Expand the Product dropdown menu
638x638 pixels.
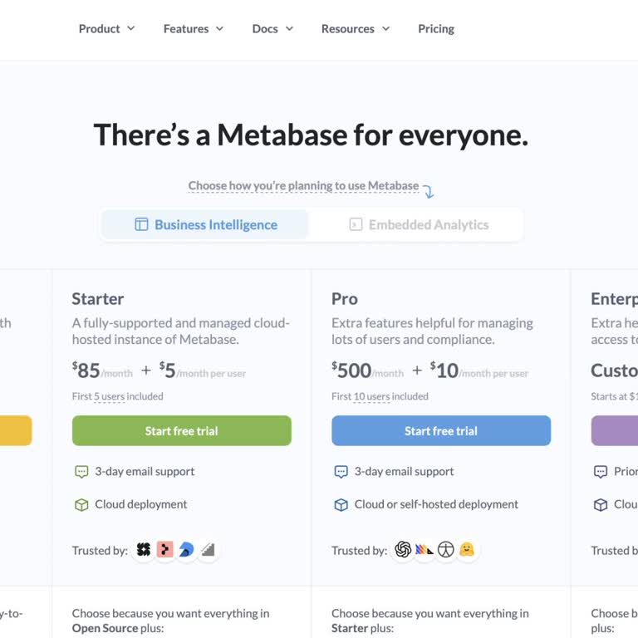pyautogui.click(x=106, y=29)
